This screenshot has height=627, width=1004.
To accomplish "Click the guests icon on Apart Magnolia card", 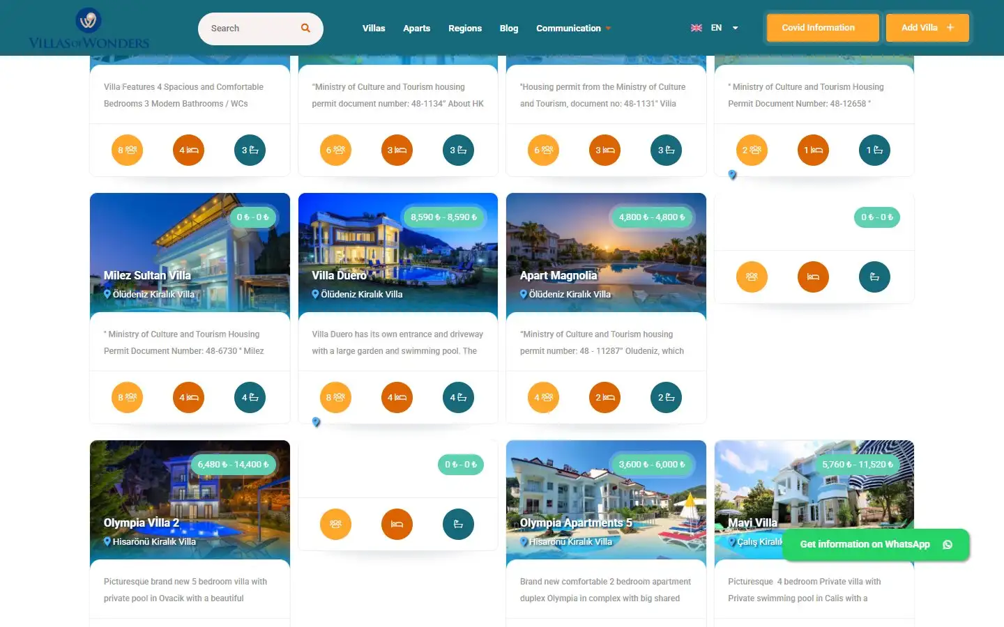I will coord(543,398).
